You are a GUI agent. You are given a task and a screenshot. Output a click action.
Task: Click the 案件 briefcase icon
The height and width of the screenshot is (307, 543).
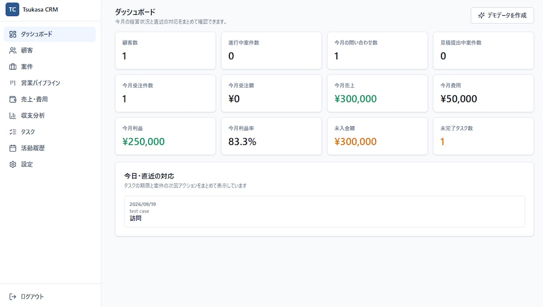pyautogui.click(x=13, y=67)
